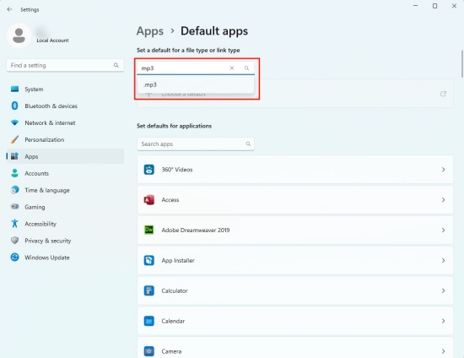464x358 pixels.
Task: Click the Apps breadcrumb link
Action: click(x=149, y=31)
